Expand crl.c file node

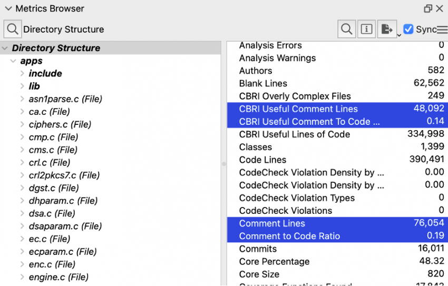click(x=22, y=162)
